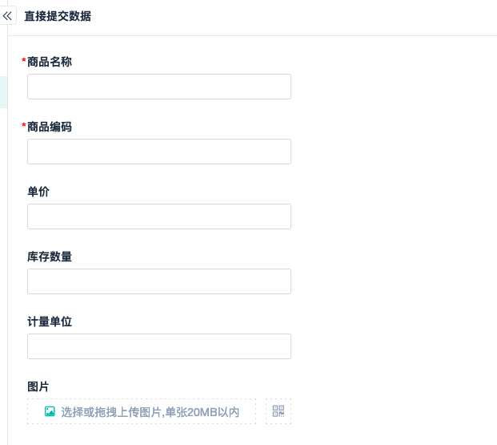Click the 商品名称 field label
Viewport: 497px width, 445px height.
pos(50,62)
